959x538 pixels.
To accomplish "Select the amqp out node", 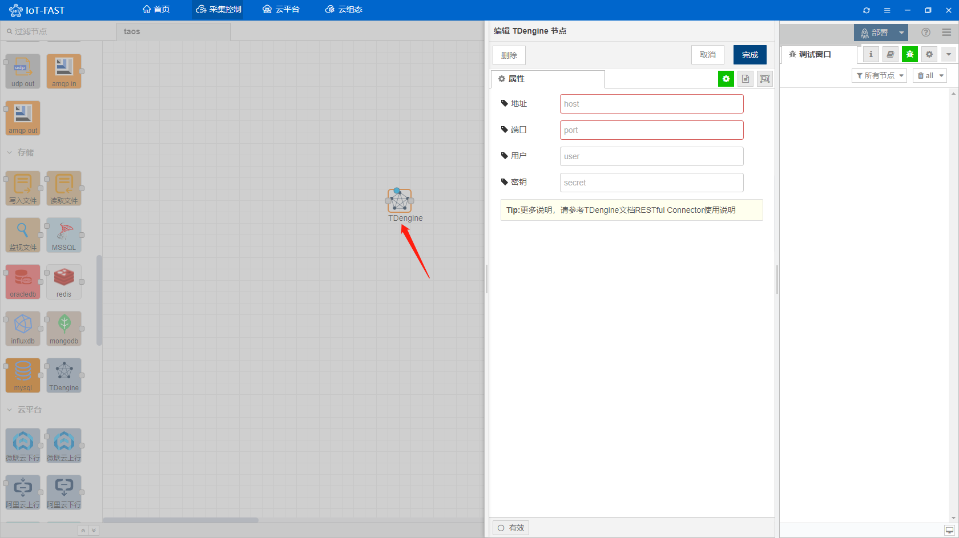I will [x=23, y=118].
